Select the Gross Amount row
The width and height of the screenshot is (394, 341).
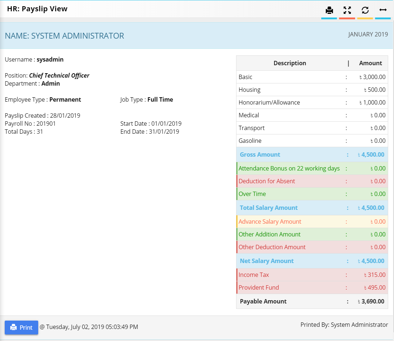coord(312,154)
